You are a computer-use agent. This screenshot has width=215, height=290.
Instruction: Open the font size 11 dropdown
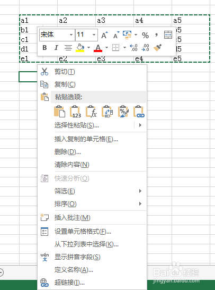point(94,35)
